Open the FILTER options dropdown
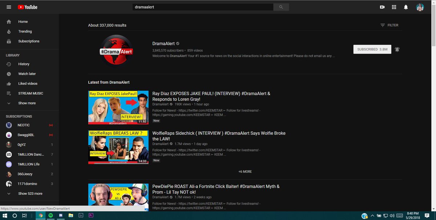The image size is (436, 220). point(389,25)
